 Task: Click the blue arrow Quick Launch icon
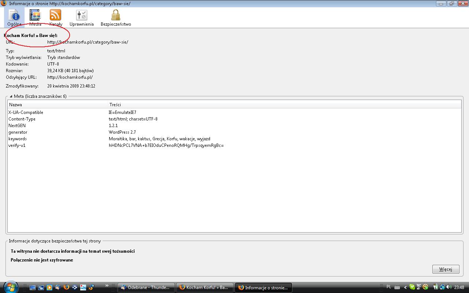75,288
